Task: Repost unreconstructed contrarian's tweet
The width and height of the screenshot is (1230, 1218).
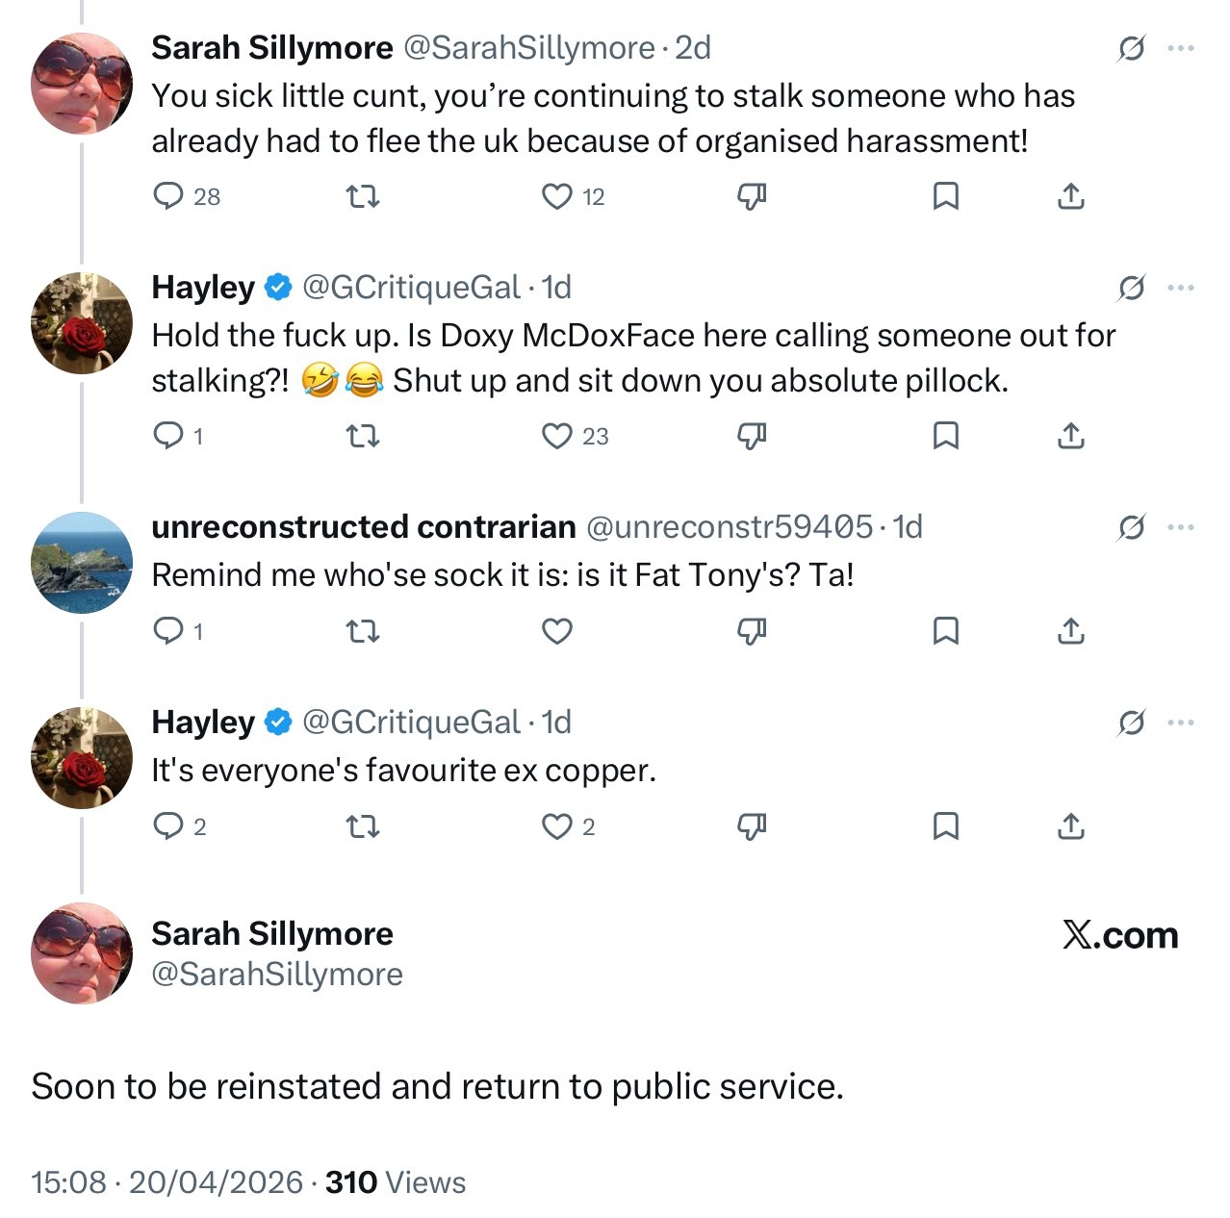Action: coord(363,631)
